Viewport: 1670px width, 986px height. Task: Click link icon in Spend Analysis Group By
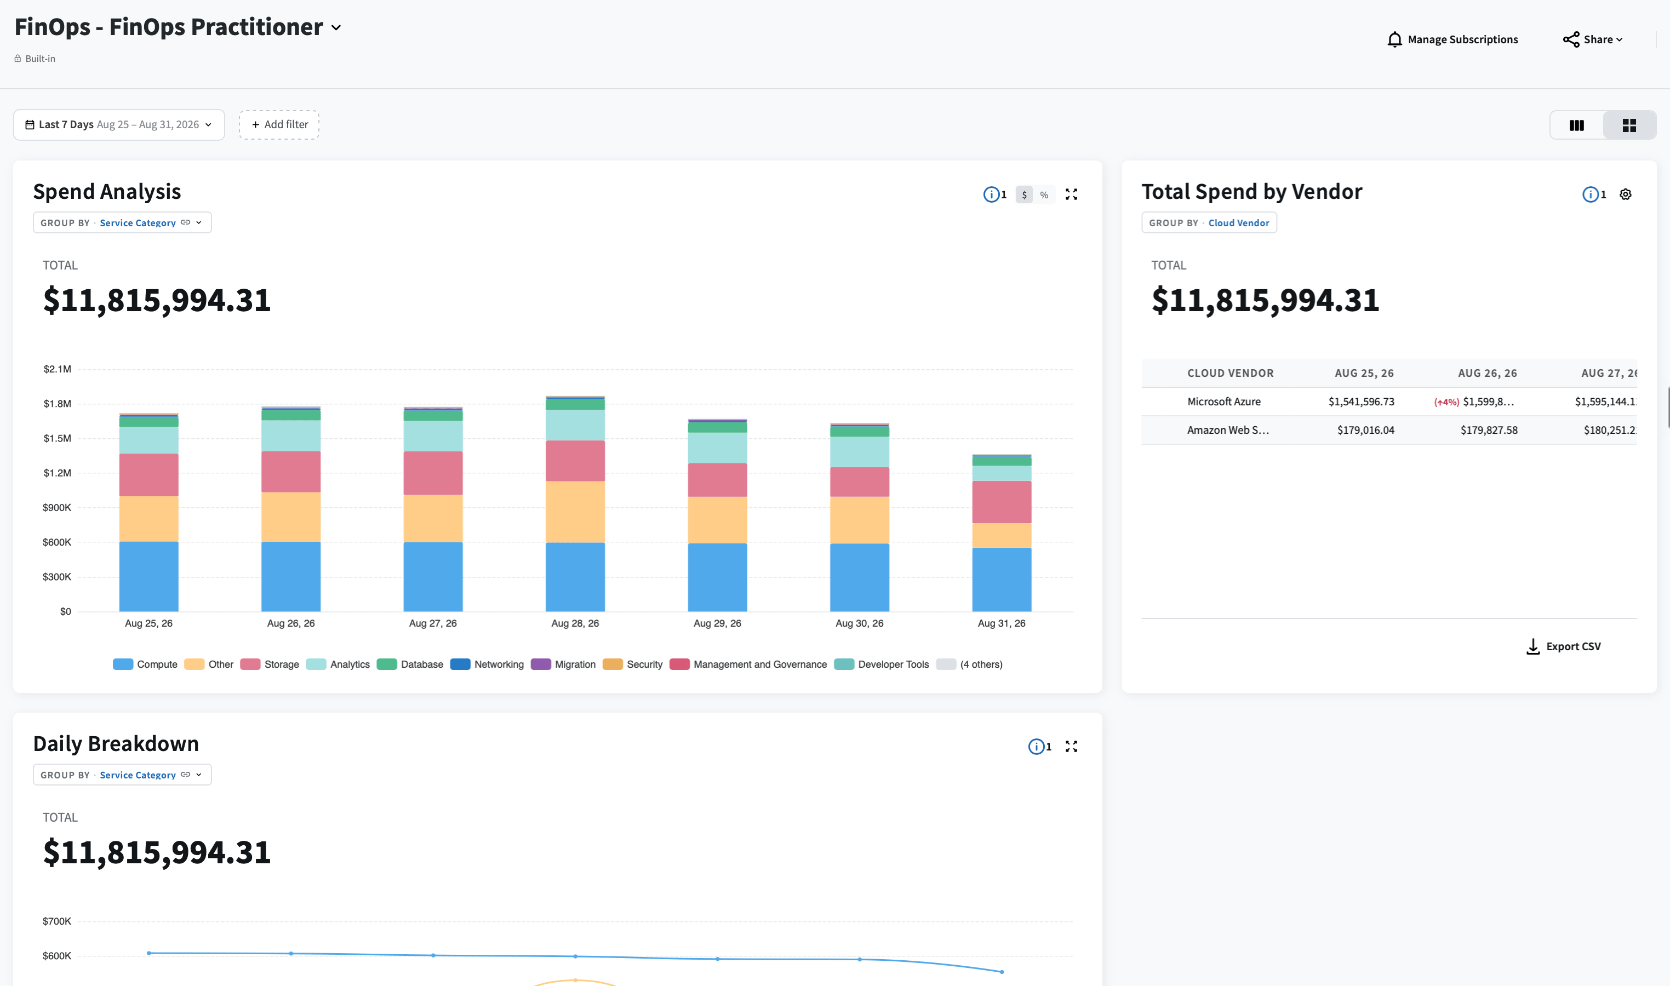(185, 222)
